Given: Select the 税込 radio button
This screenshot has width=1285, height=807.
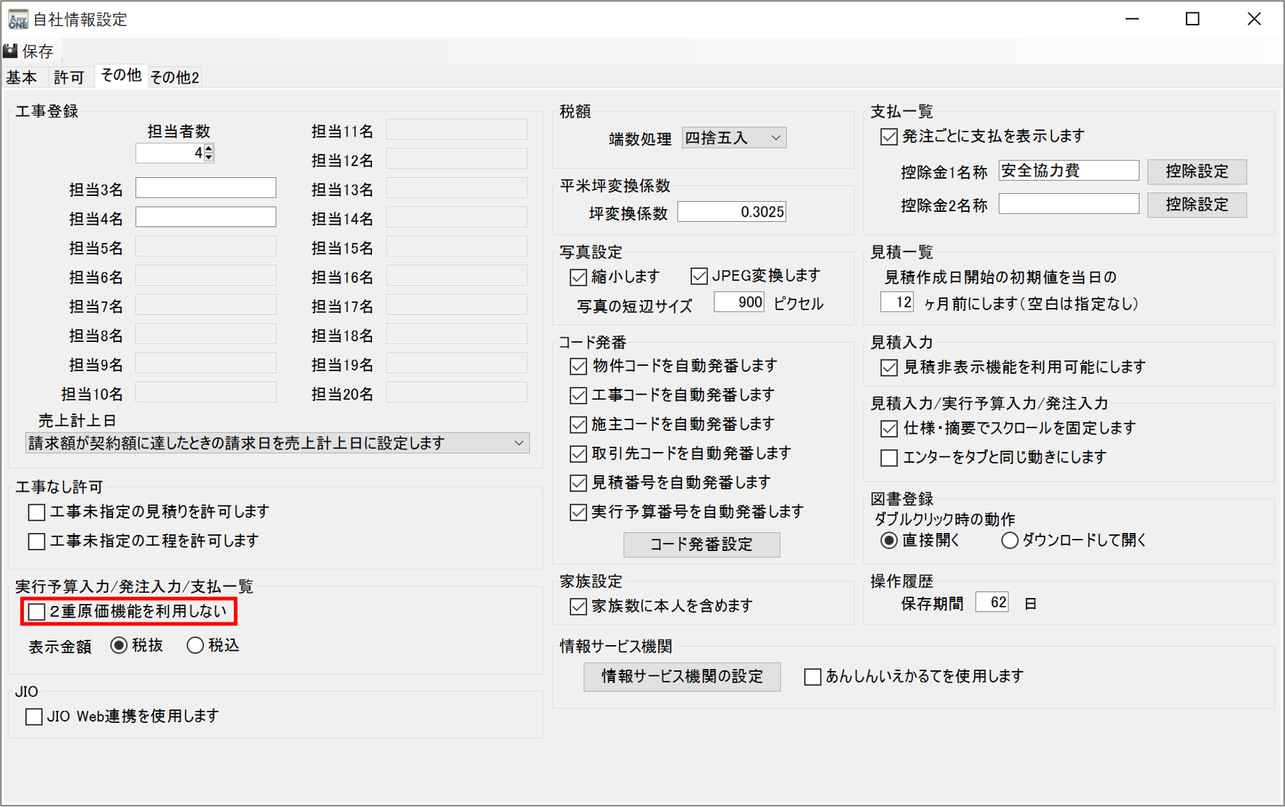Looking at the screenshot, I should 195,646.
